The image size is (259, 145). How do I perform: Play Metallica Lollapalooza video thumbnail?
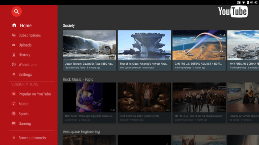[x=199, y=97]
